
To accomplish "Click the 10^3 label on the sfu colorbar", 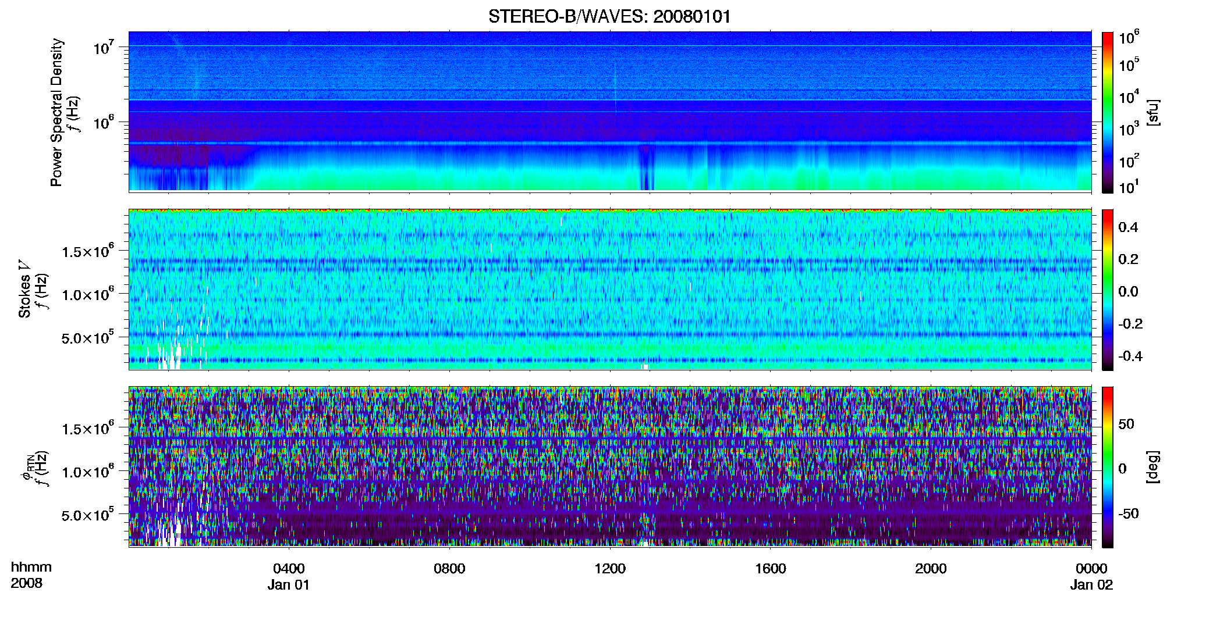I will [1129, 129].
